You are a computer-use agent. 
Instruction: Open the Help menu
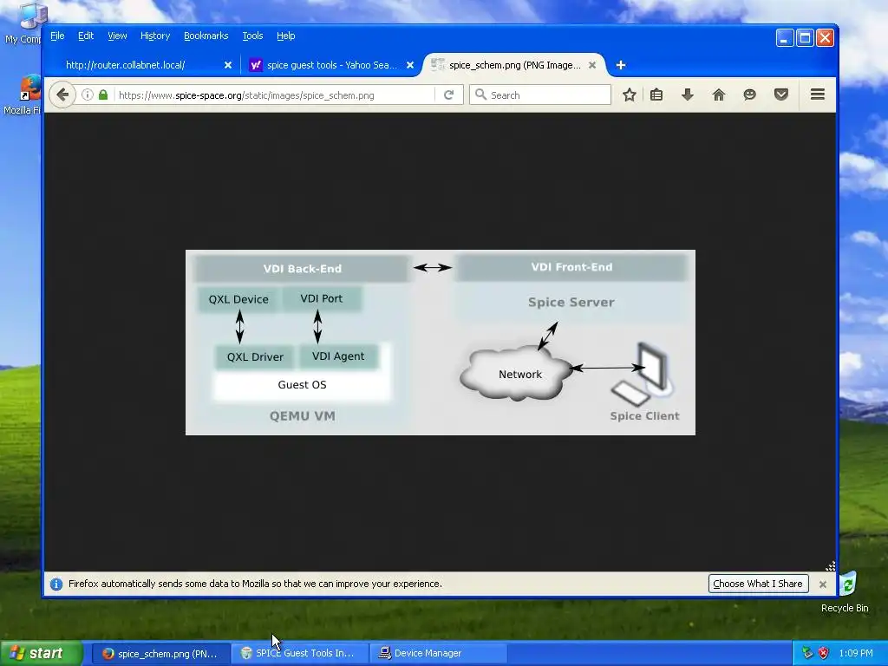(x=286, y=36)
